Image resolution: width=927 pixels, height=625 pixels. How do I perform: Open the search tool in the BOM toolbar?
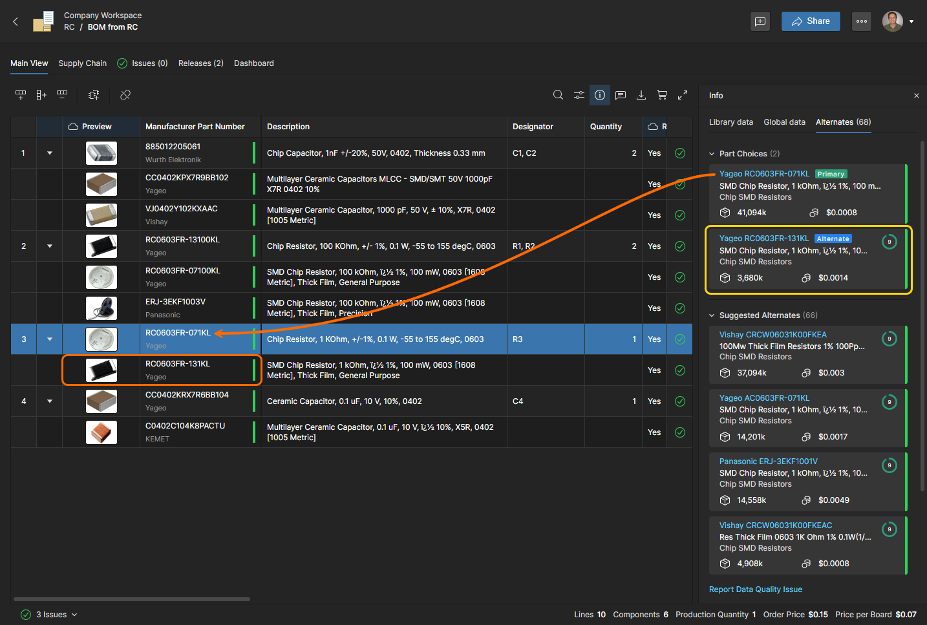558,95
